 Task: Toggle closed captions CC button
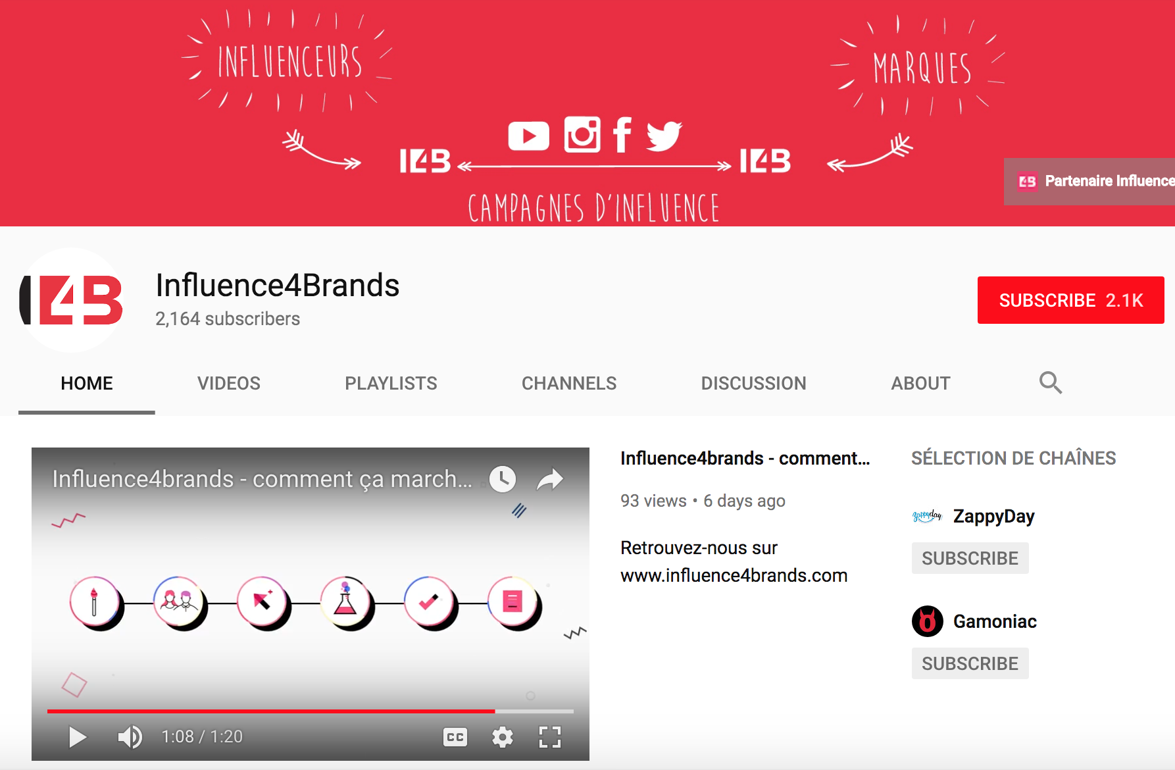[x=455, y=737]
